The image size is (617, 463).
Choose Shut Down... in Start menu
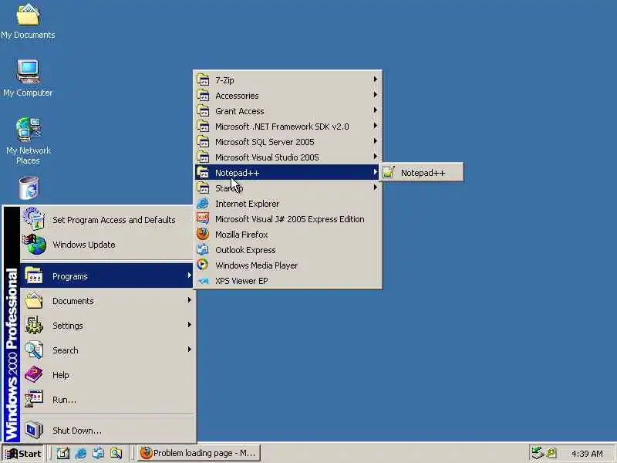pyautogui.click(x=107, y=431)
